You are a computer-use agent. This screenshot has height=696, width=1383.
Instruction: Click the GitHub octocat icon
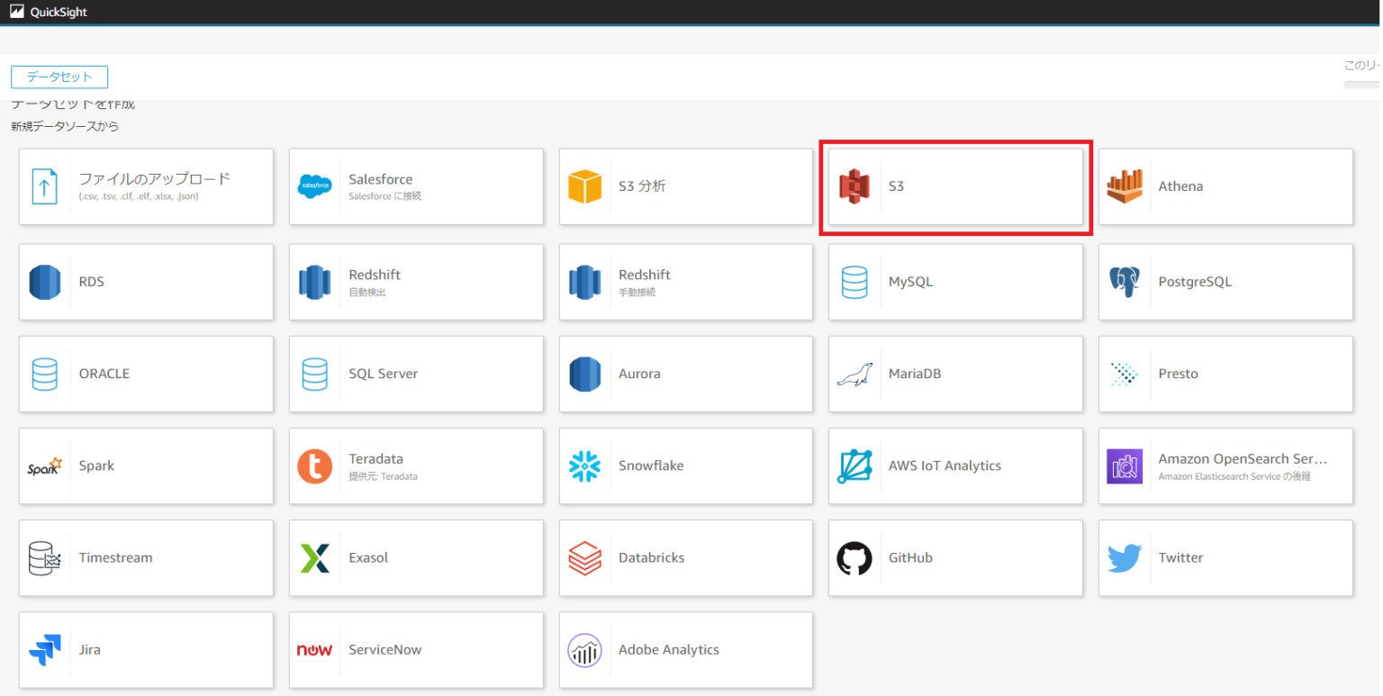(x=854, y=557)
